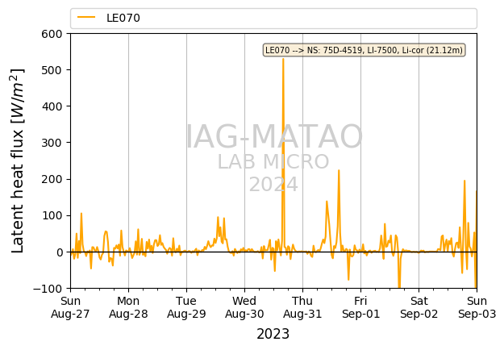Viewport: 504px width, 350px height.
Task: Select the LE070 sensor annotation box
Action: click(x=364, y=50)
